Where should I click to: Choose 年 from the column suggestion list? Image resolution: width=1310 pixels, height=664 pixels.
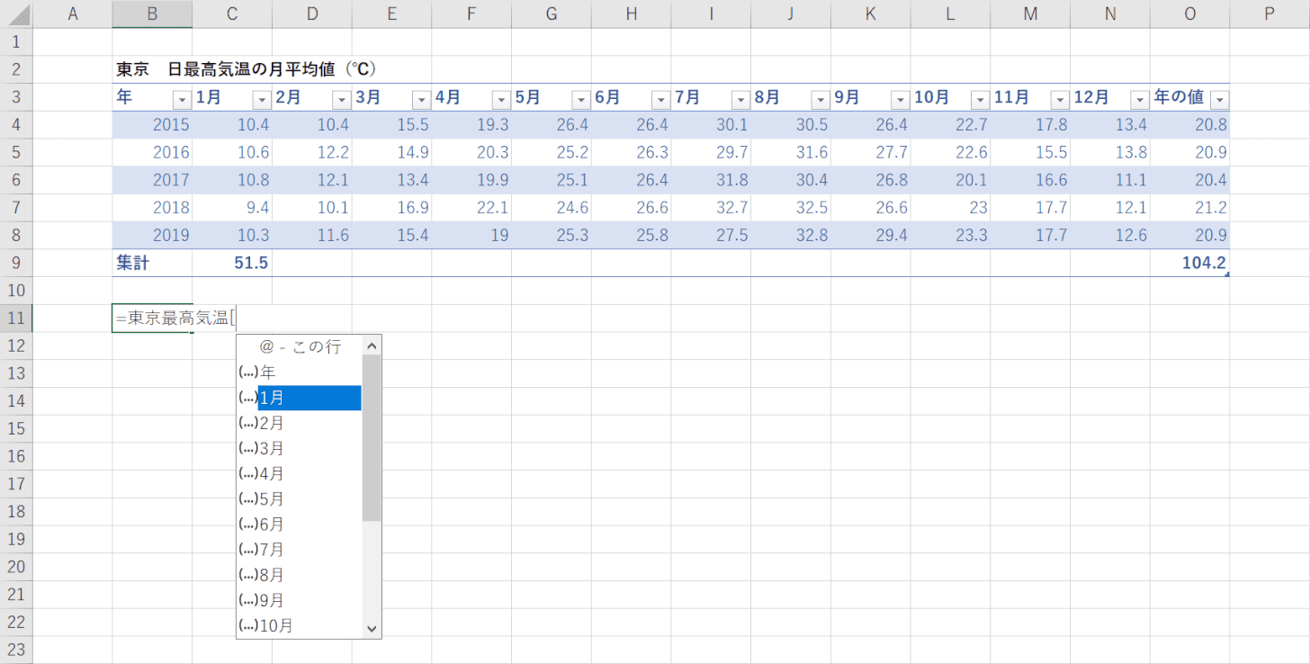click(x=300, y=372)
